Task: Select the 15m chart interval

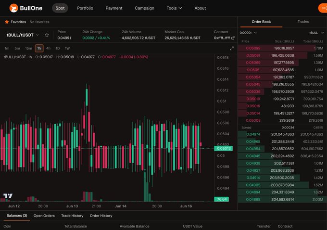Action: click(x=28, y=49)
